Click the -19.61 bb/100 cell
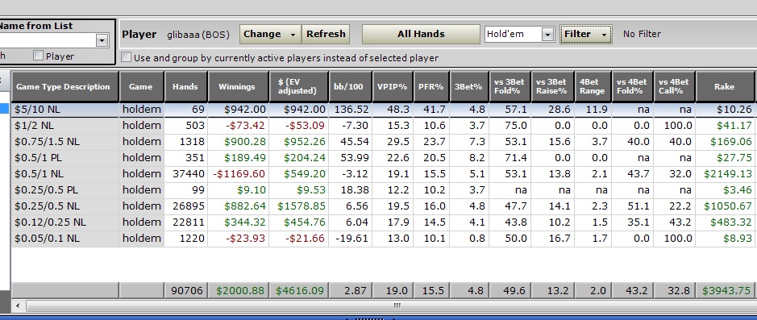Image resolution: width=757 pixels, height=320 pixels. pyautogui.click(x=351, y=239)
